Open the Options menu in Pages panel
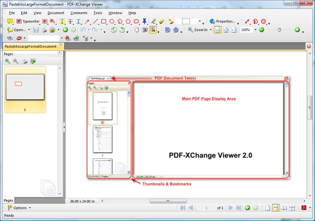Image resolution: width=315 pixels, height=221 pixels. point(19,208)
